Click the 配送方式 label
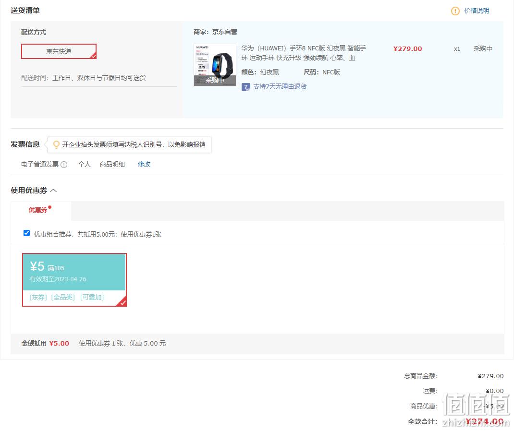This screenshot has width=514, height=431. coord(34,32)
